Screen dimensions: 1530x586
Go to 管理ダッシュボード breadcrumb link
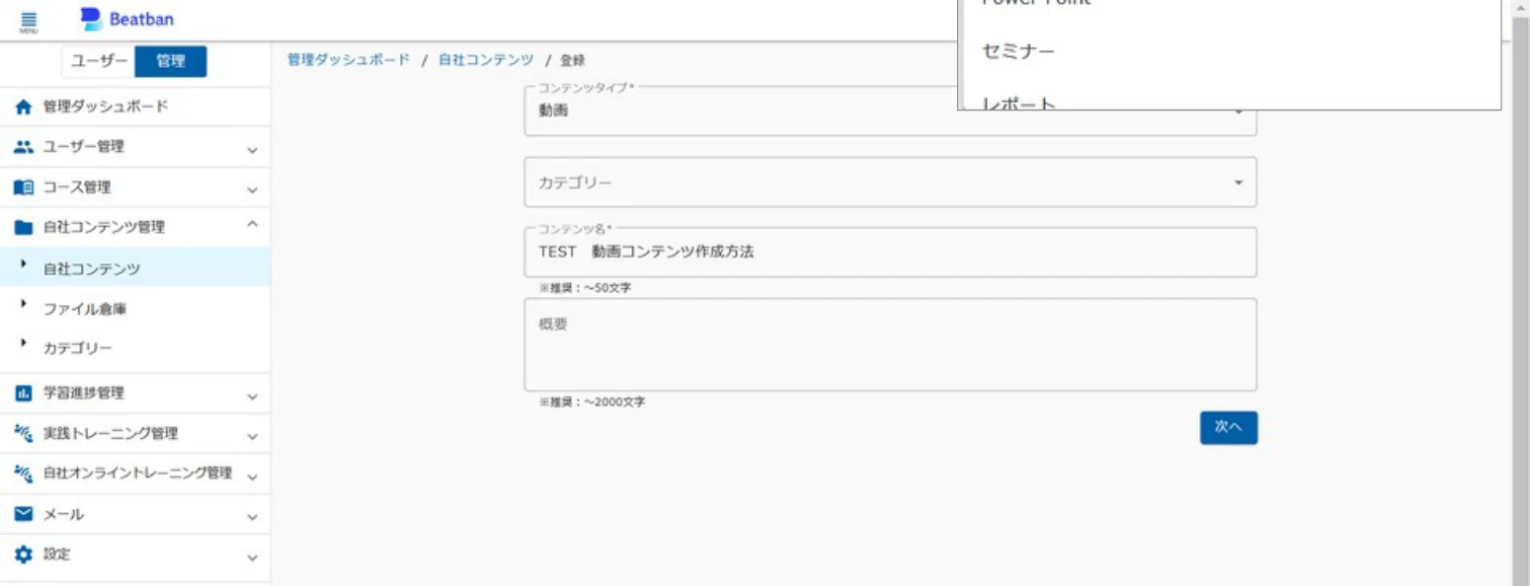[349, 60]
